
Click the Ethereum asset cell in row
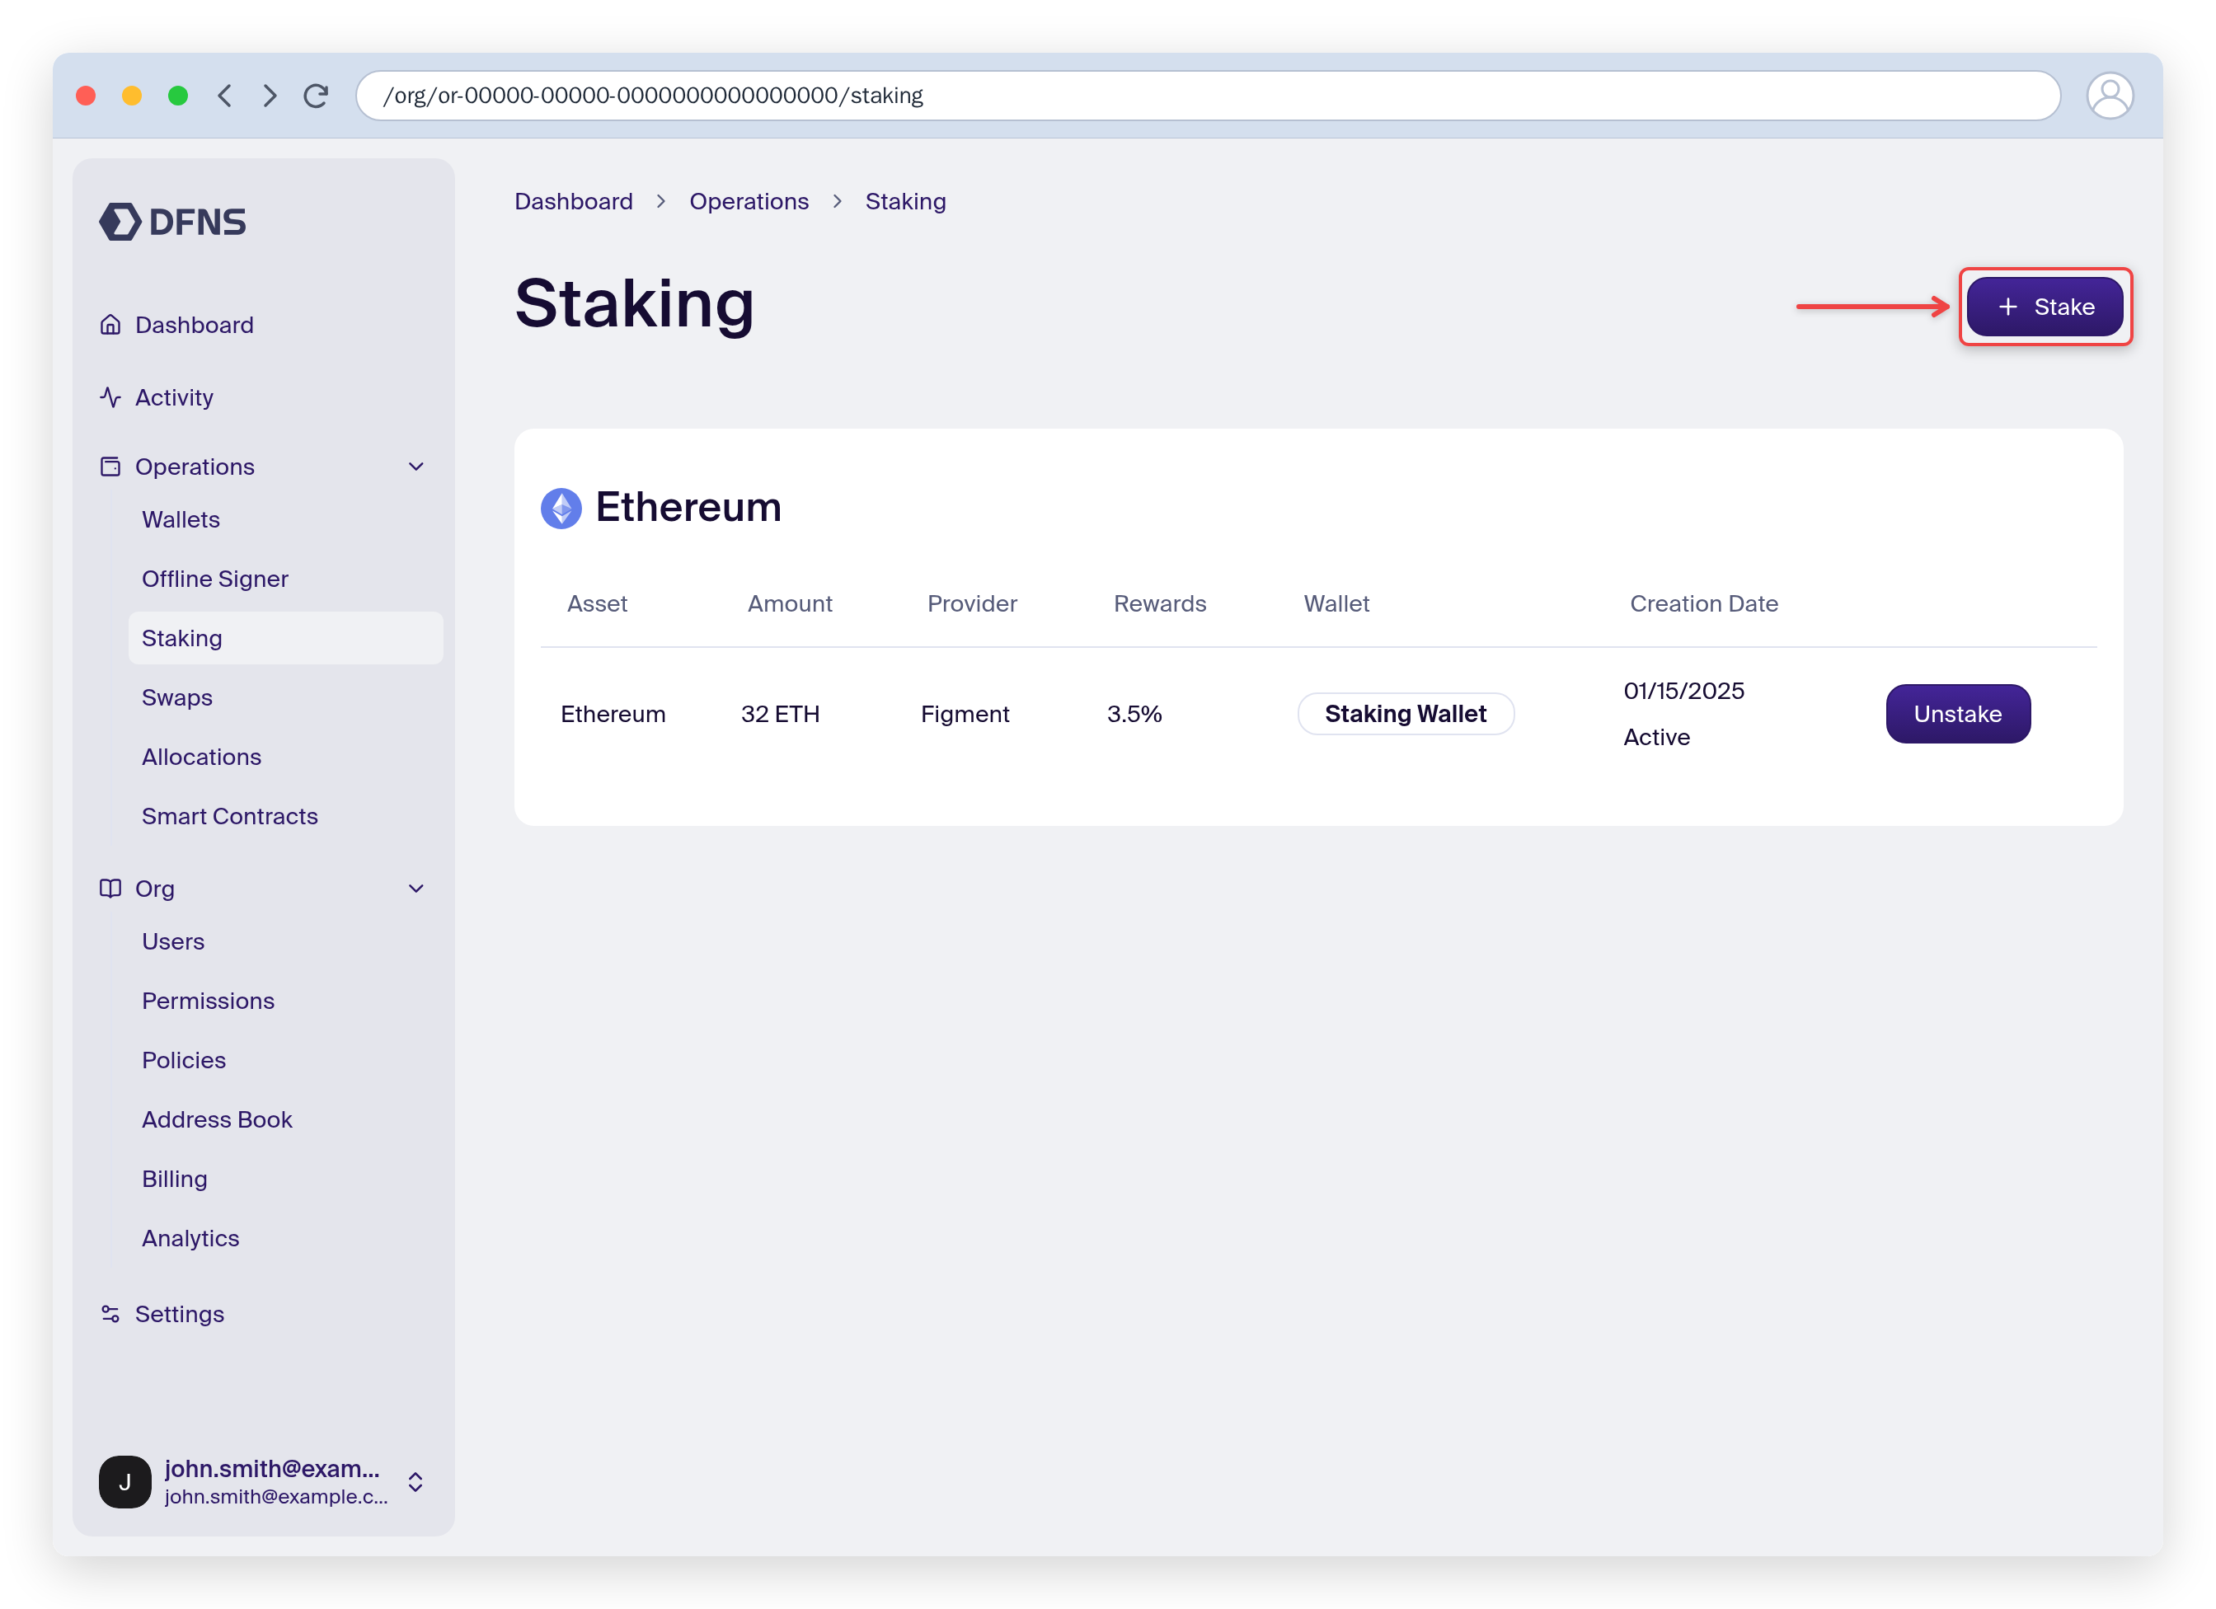pyautogui.click(x=613, y=713)
